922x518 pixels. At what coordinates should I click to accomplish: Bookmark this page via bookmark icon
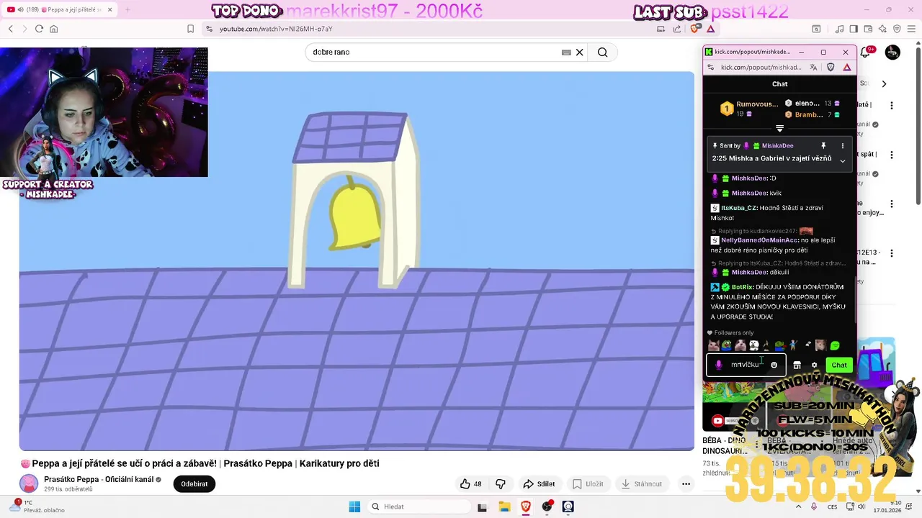click(190, 29)
